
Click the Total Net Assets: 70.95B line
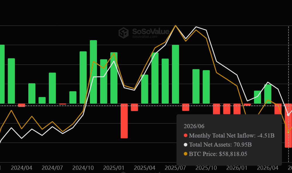pyautogui.click(x=218, y=145)
